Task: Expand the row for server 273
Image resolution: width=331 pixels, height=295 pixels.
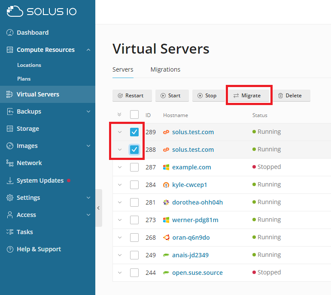Action: click(x=120, y=220)
